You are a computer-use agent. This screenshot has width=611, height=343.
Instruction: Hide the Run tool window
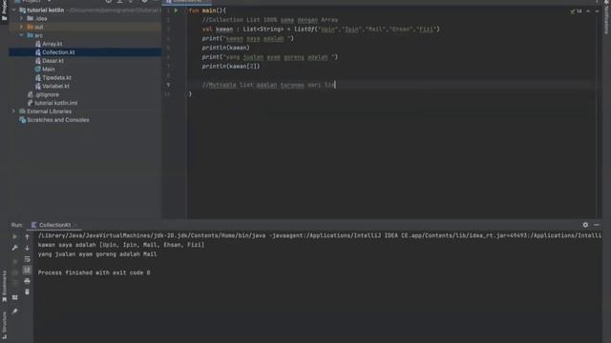[597, 225]
